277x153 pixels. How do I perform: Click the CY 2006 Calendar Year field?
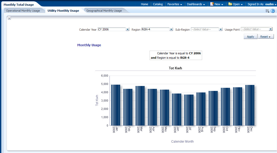[112, 29]
